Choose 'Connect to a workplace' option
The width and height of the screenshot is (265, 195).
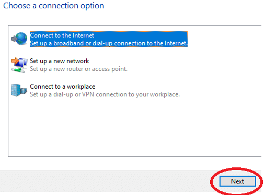click(63, 87)
